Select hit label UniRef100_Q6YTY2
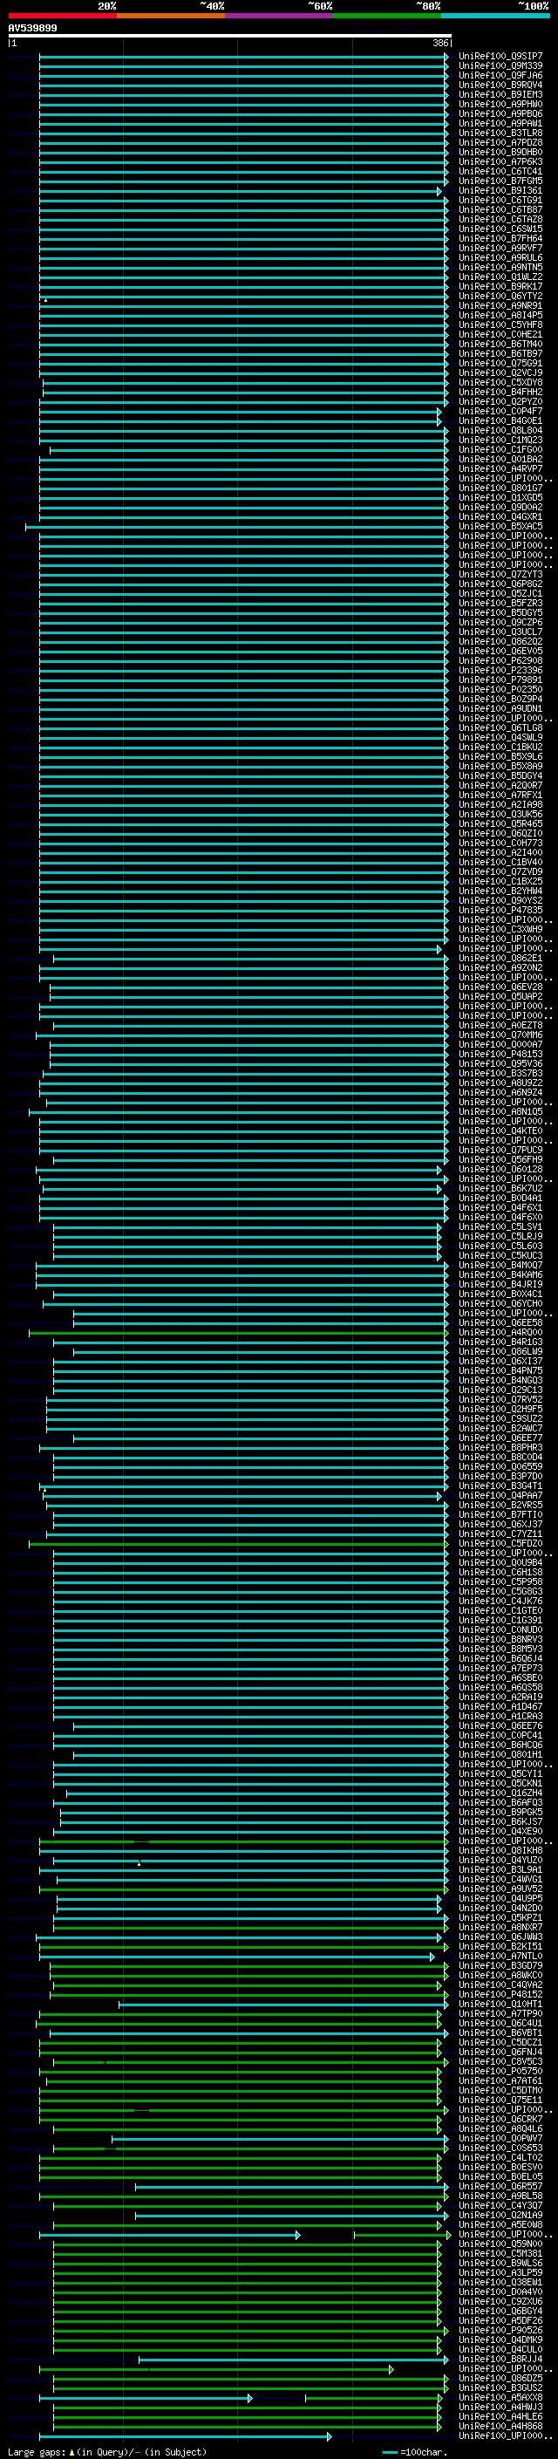This screenshot has width=558, height=2459. point(500,296)
